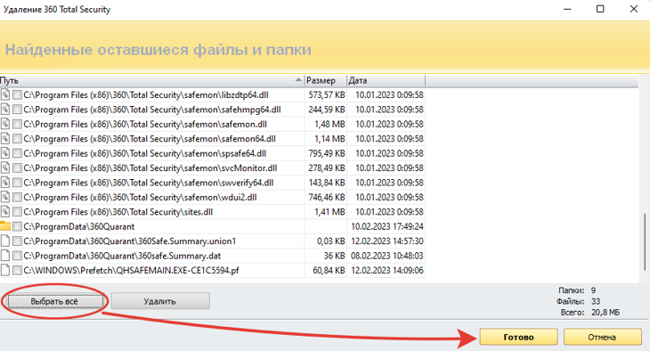650x351 pixels.
Task: Click the date 12.02.2023 14:09:06
Action: (387, 271)
